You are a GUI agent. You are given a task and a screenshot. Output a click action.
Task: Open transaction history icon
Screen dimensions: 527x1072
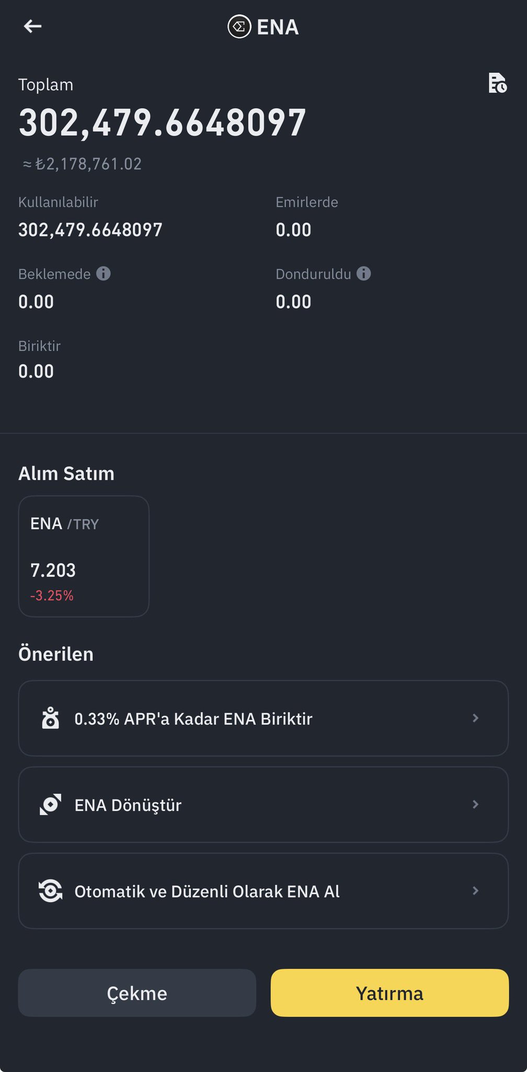coord(497,83)
